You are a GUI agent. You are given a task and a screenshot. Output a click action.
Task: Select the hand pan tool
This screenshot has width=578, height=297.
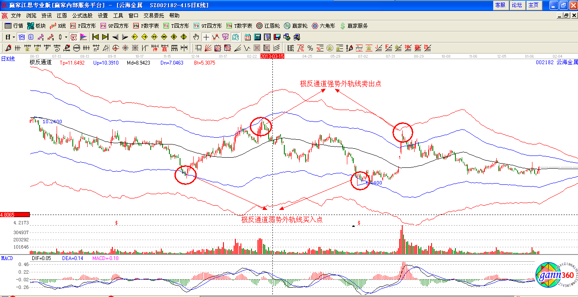(x=196, y=37)
